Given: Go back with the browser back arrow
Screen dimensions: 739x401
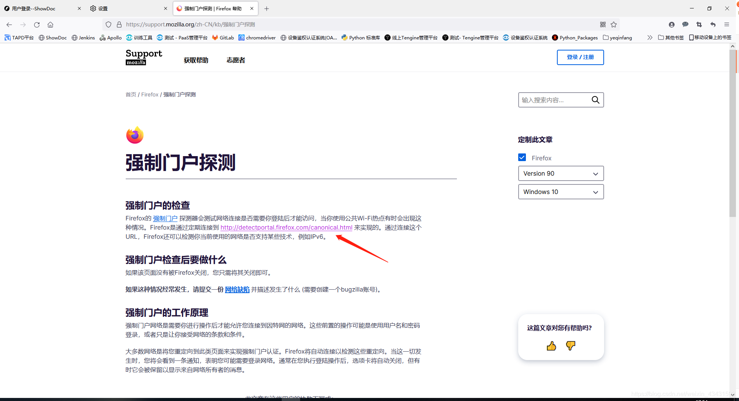Looking at the screenshot, I should point(9,24).
